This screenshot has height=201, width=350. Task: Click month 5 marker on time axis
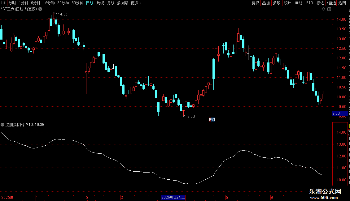[227, 197]
